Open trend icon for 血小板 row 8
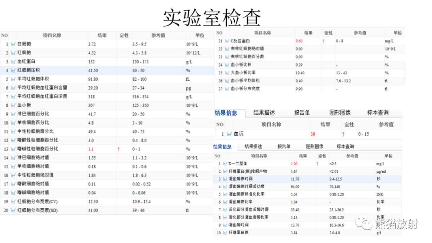 [x=13, y=105]
